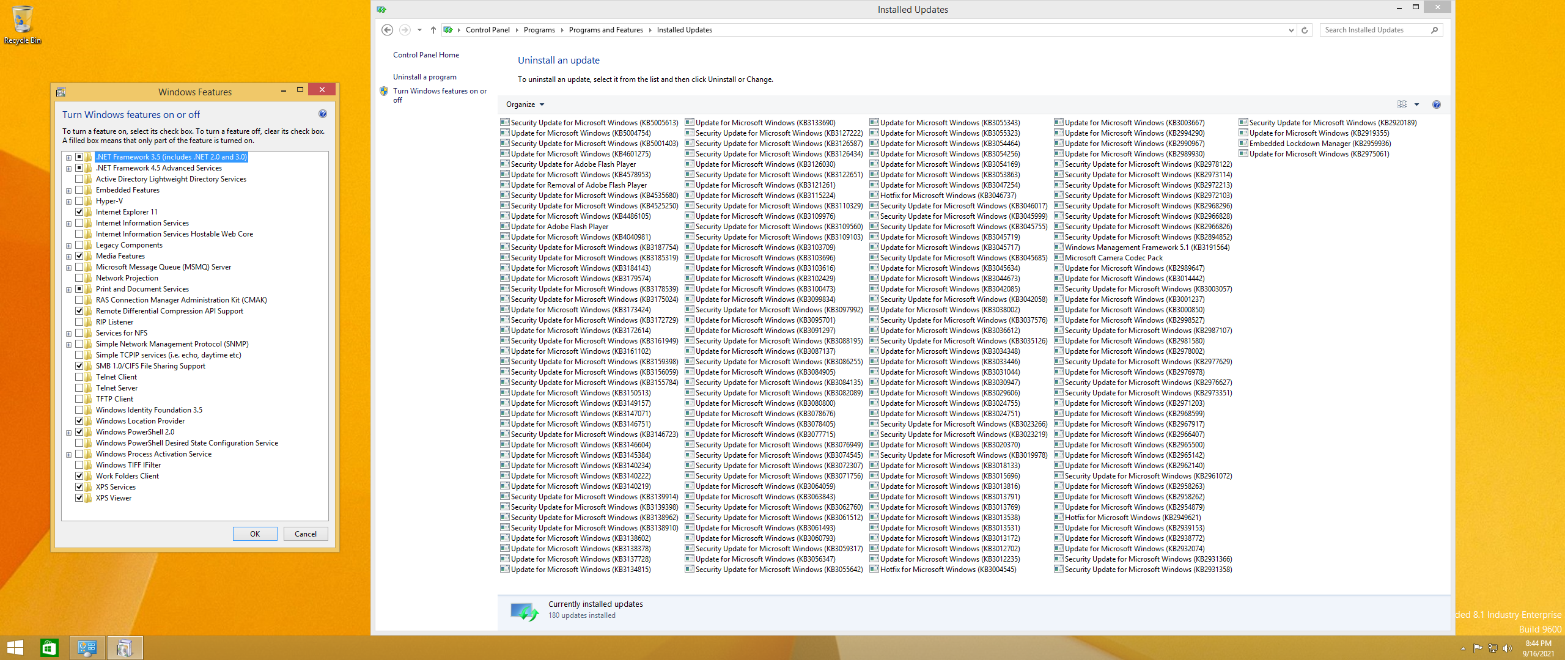Click Turn Windows features on or off link
This screenshot has height=660, width=1565.
point(440,95)
